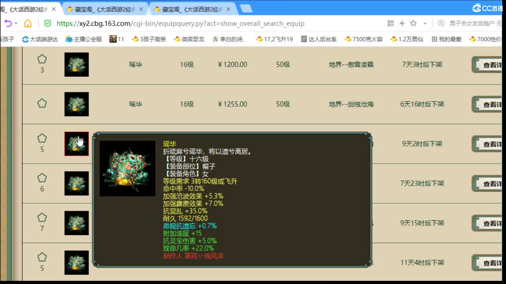The height and width of the screenshot is (284, 506).
Task: Click the cyan line 忽视抗遗忘 +0.7%
Action: point(190,226)
